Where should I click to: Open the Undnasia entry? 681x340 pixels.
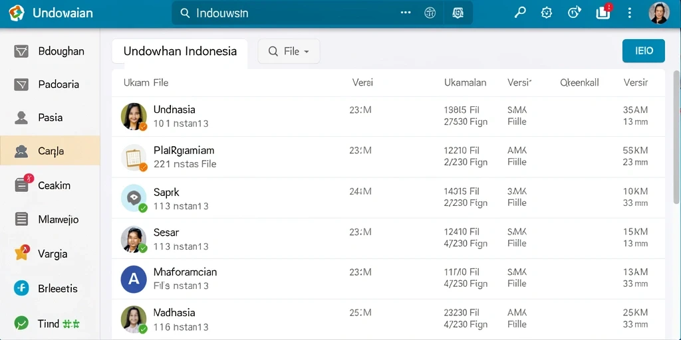pos(388,116)
